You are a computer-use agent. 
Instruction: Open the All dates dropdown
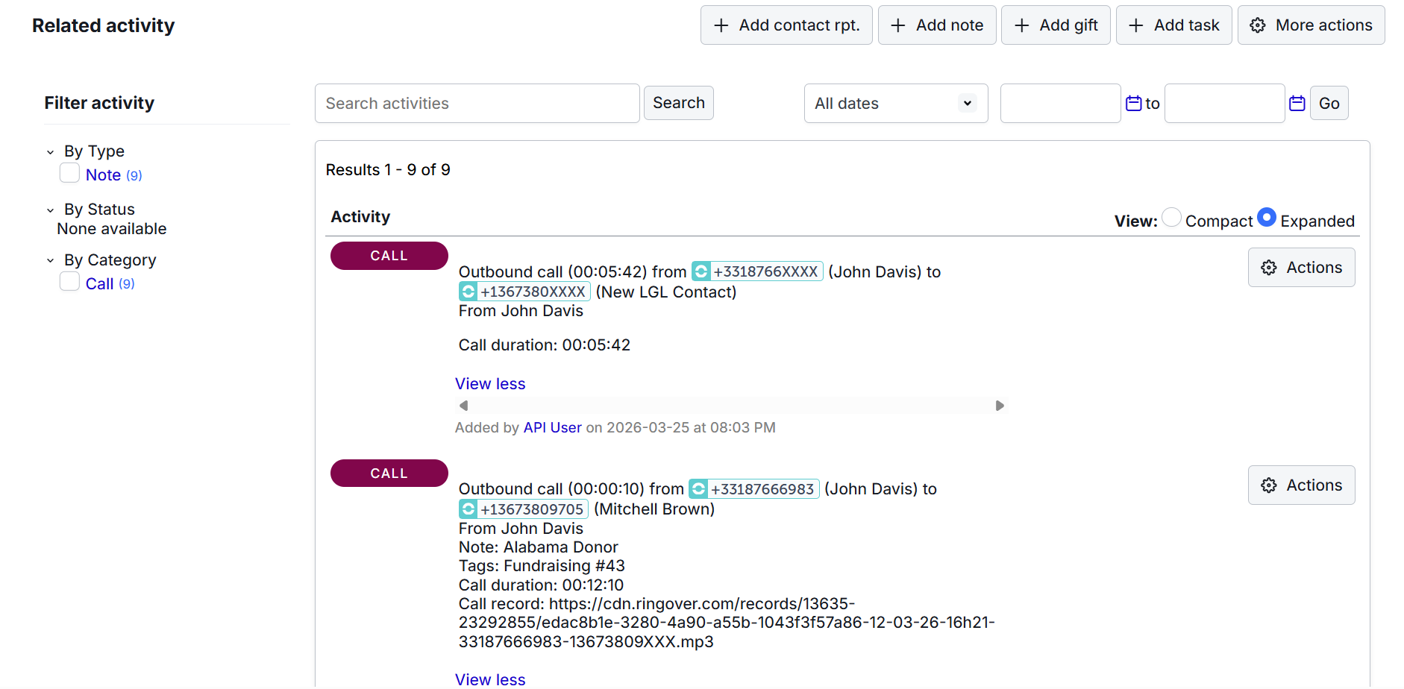(895, 104)
